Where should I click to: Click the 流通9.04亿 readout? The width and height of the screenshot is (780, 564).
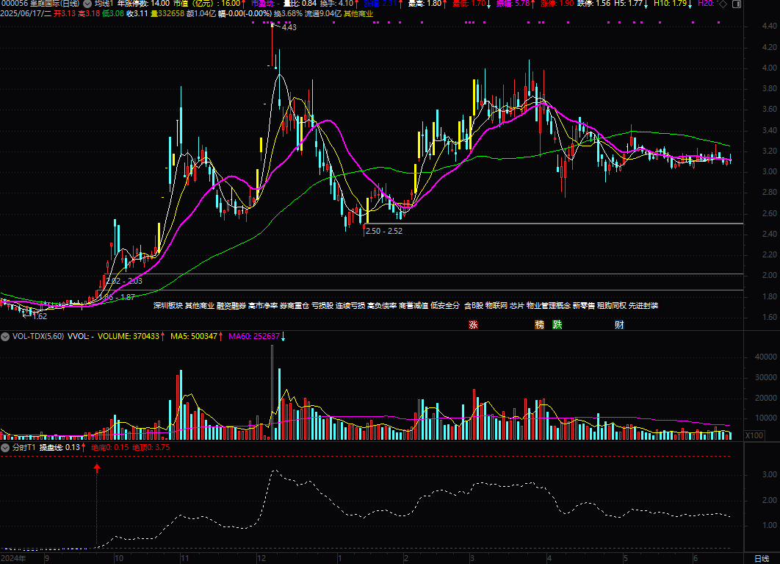pyautogui.click(x=323, y=13)
